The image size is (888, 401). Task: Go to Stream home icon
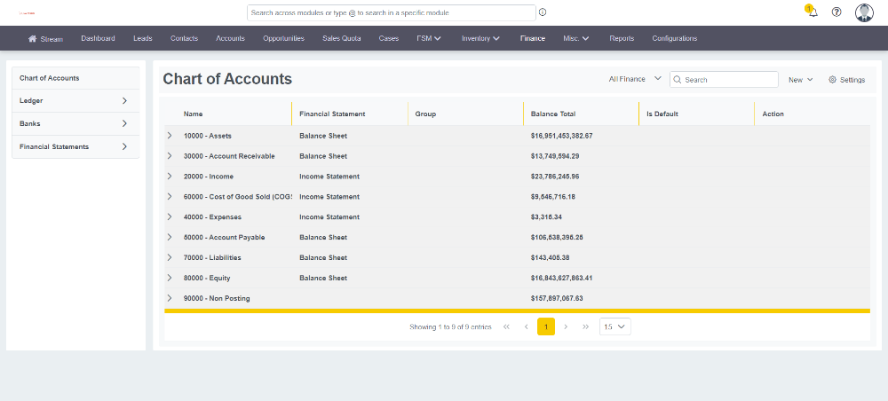[33, 39]
